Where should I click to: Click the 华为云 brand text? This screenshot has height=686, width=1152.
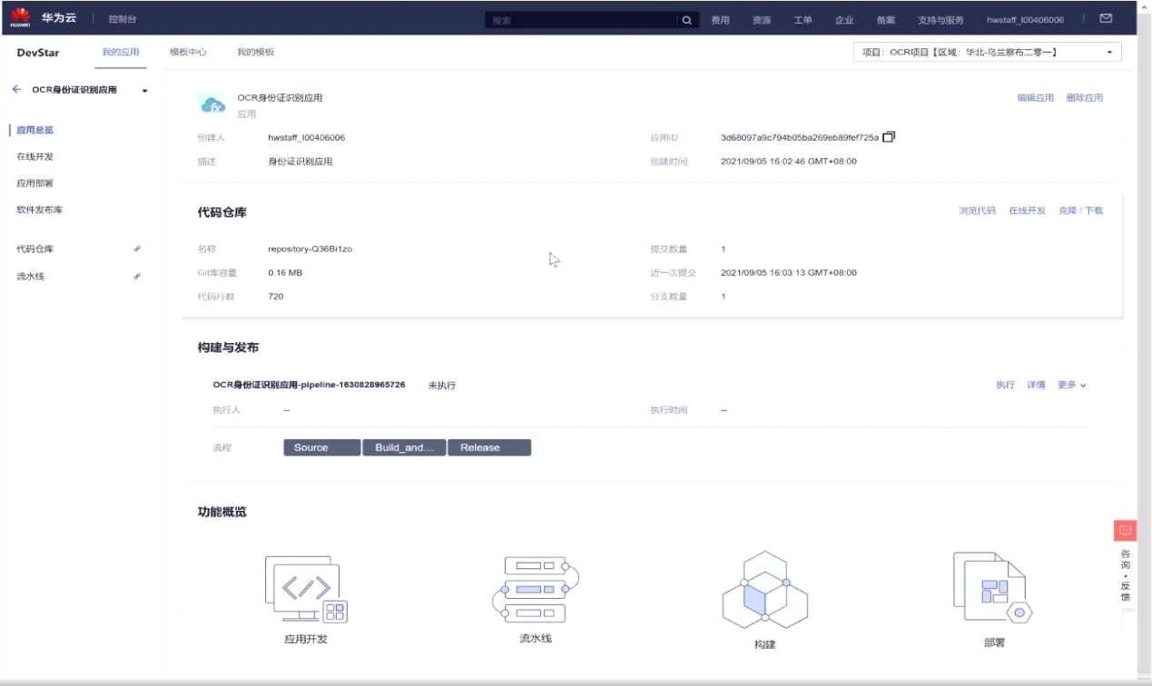pyautogui.click(x=58, y=17)
